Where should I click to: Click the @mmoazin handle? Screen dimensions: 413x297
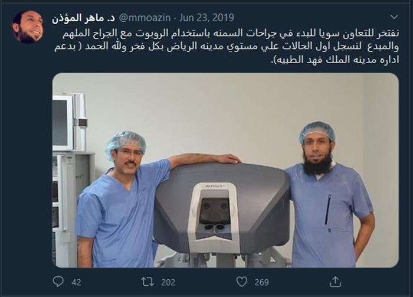click(x=145, y=18)
